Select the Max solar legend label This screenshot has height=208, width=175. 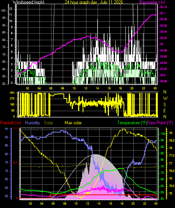pos(73,123)
